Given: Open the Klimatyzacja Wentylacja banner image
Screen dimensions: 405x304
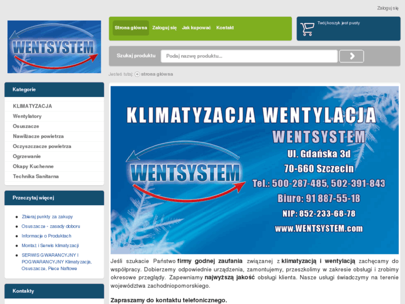Looking at the screenshot, I should [x=255, y=170].
